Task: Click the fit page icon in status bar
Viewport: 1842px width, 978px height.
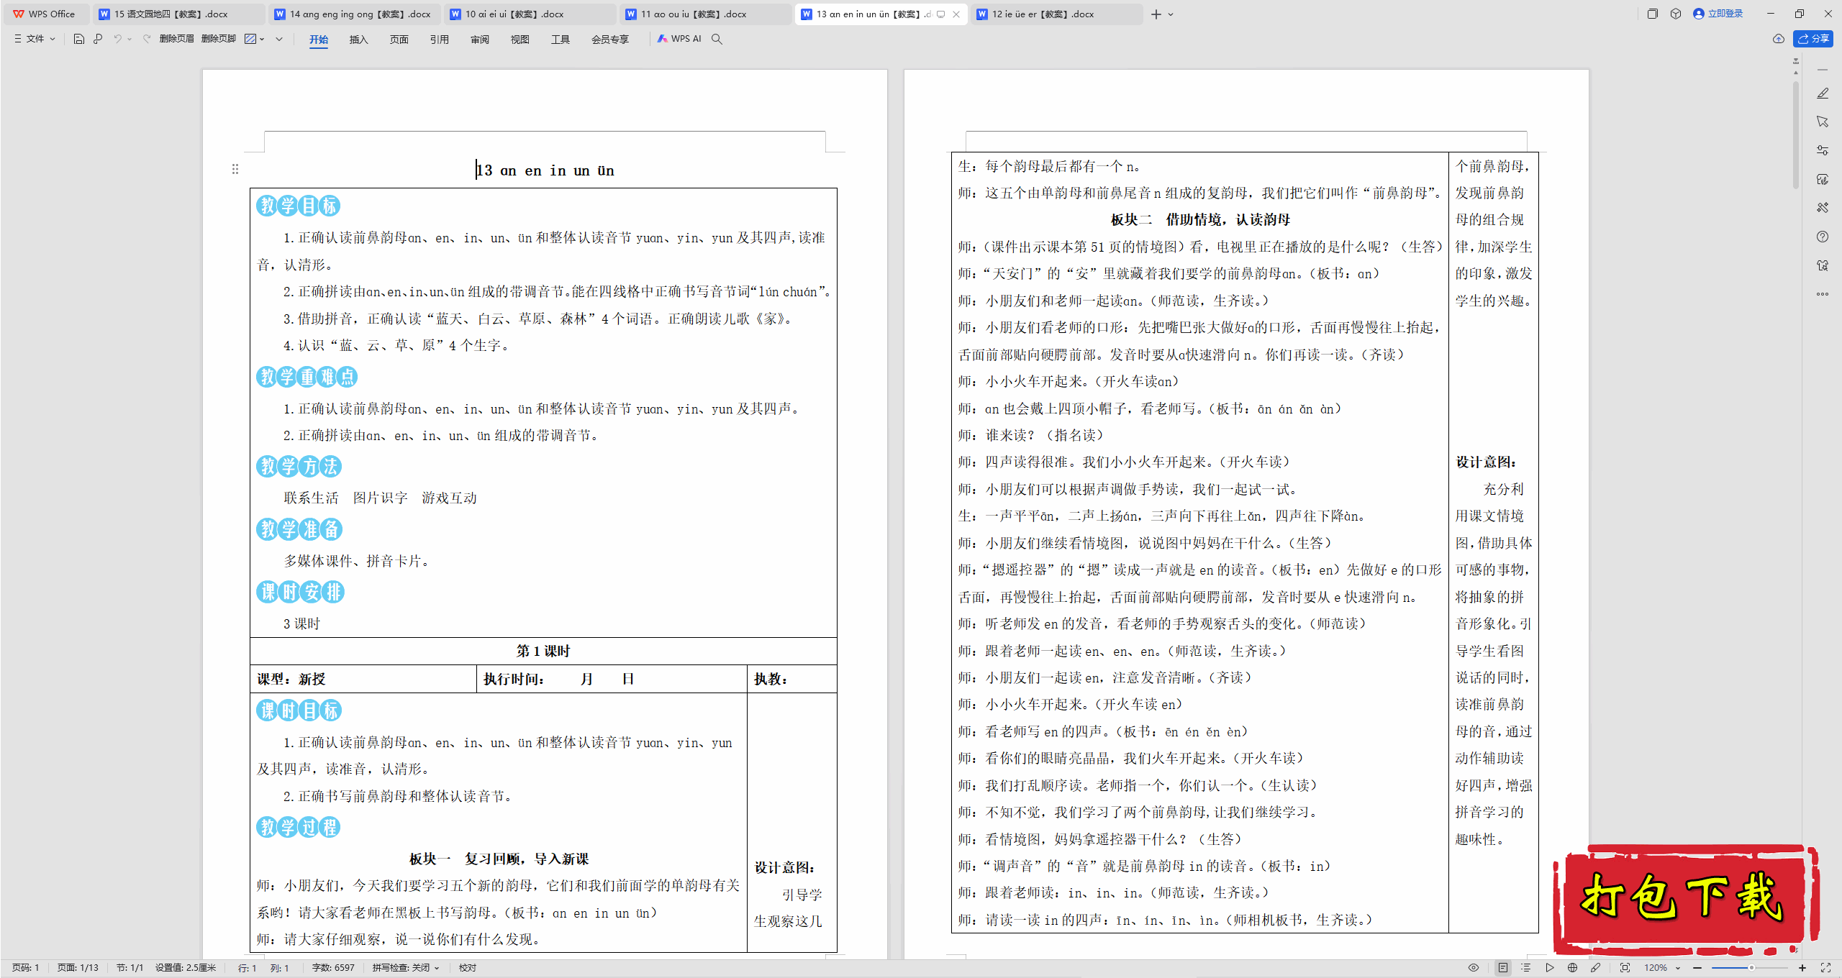Action: point(1625,968)
